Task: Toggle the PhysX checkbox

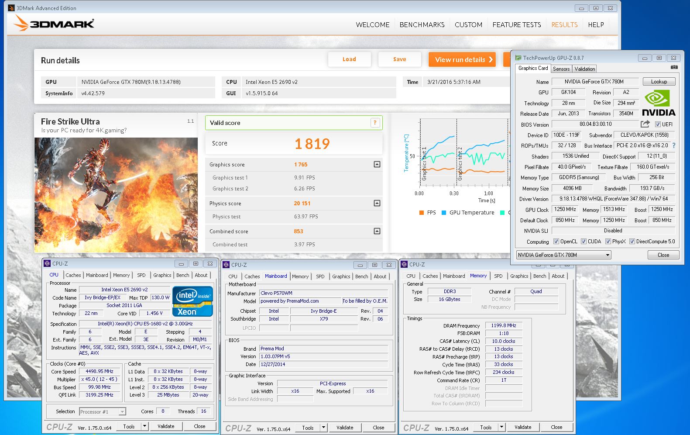Action: click(608, 242)
